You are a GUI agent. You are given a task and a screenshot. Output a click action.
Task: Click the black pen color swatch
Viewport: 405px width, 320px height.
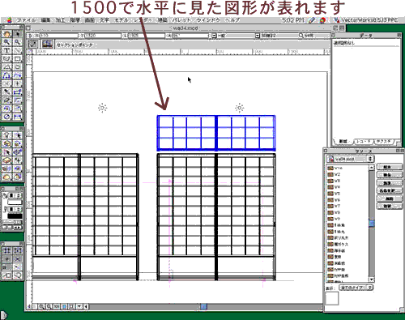point(15,216)
